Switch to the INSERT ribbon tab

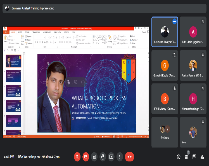[x=20, y=32]
